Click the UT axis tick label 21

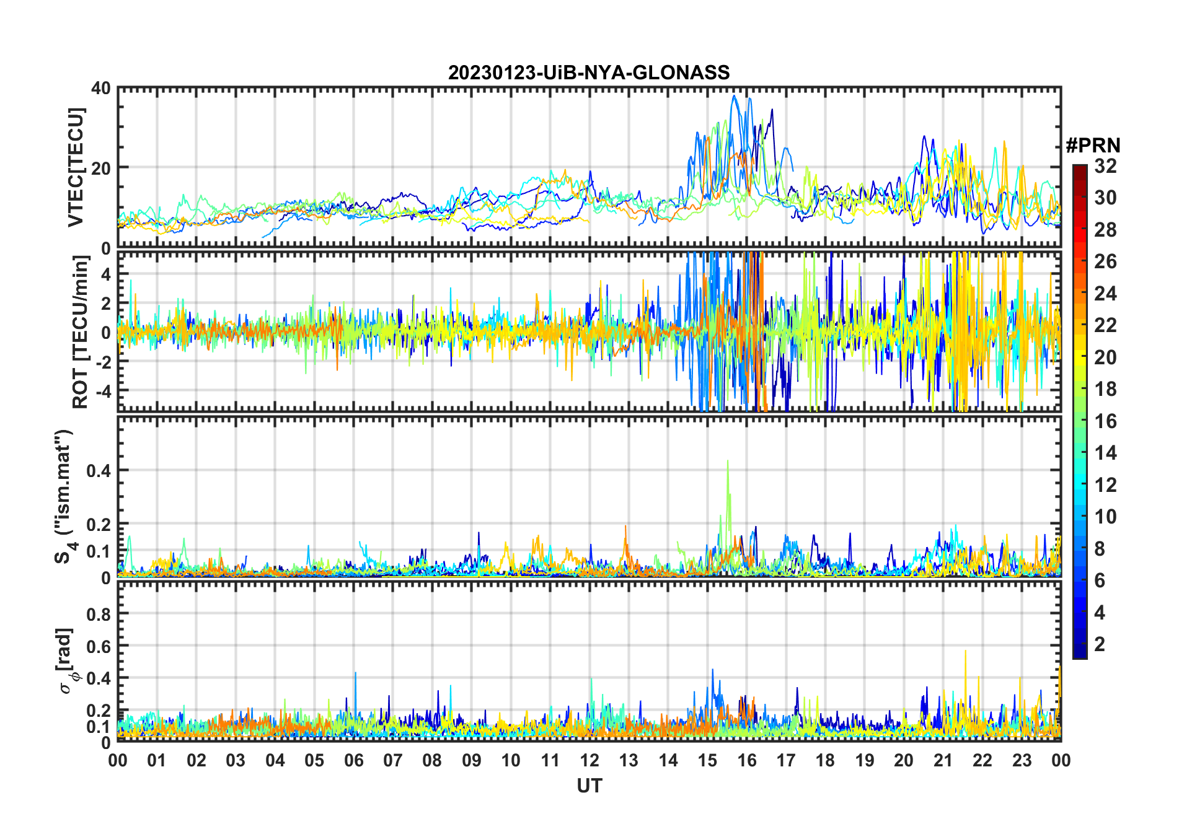pyautogui.click(x=943, y=760)
